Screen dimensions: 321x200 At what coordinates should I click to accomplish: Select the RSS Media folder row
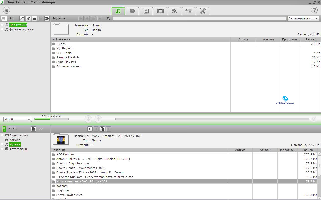(186, 53)
